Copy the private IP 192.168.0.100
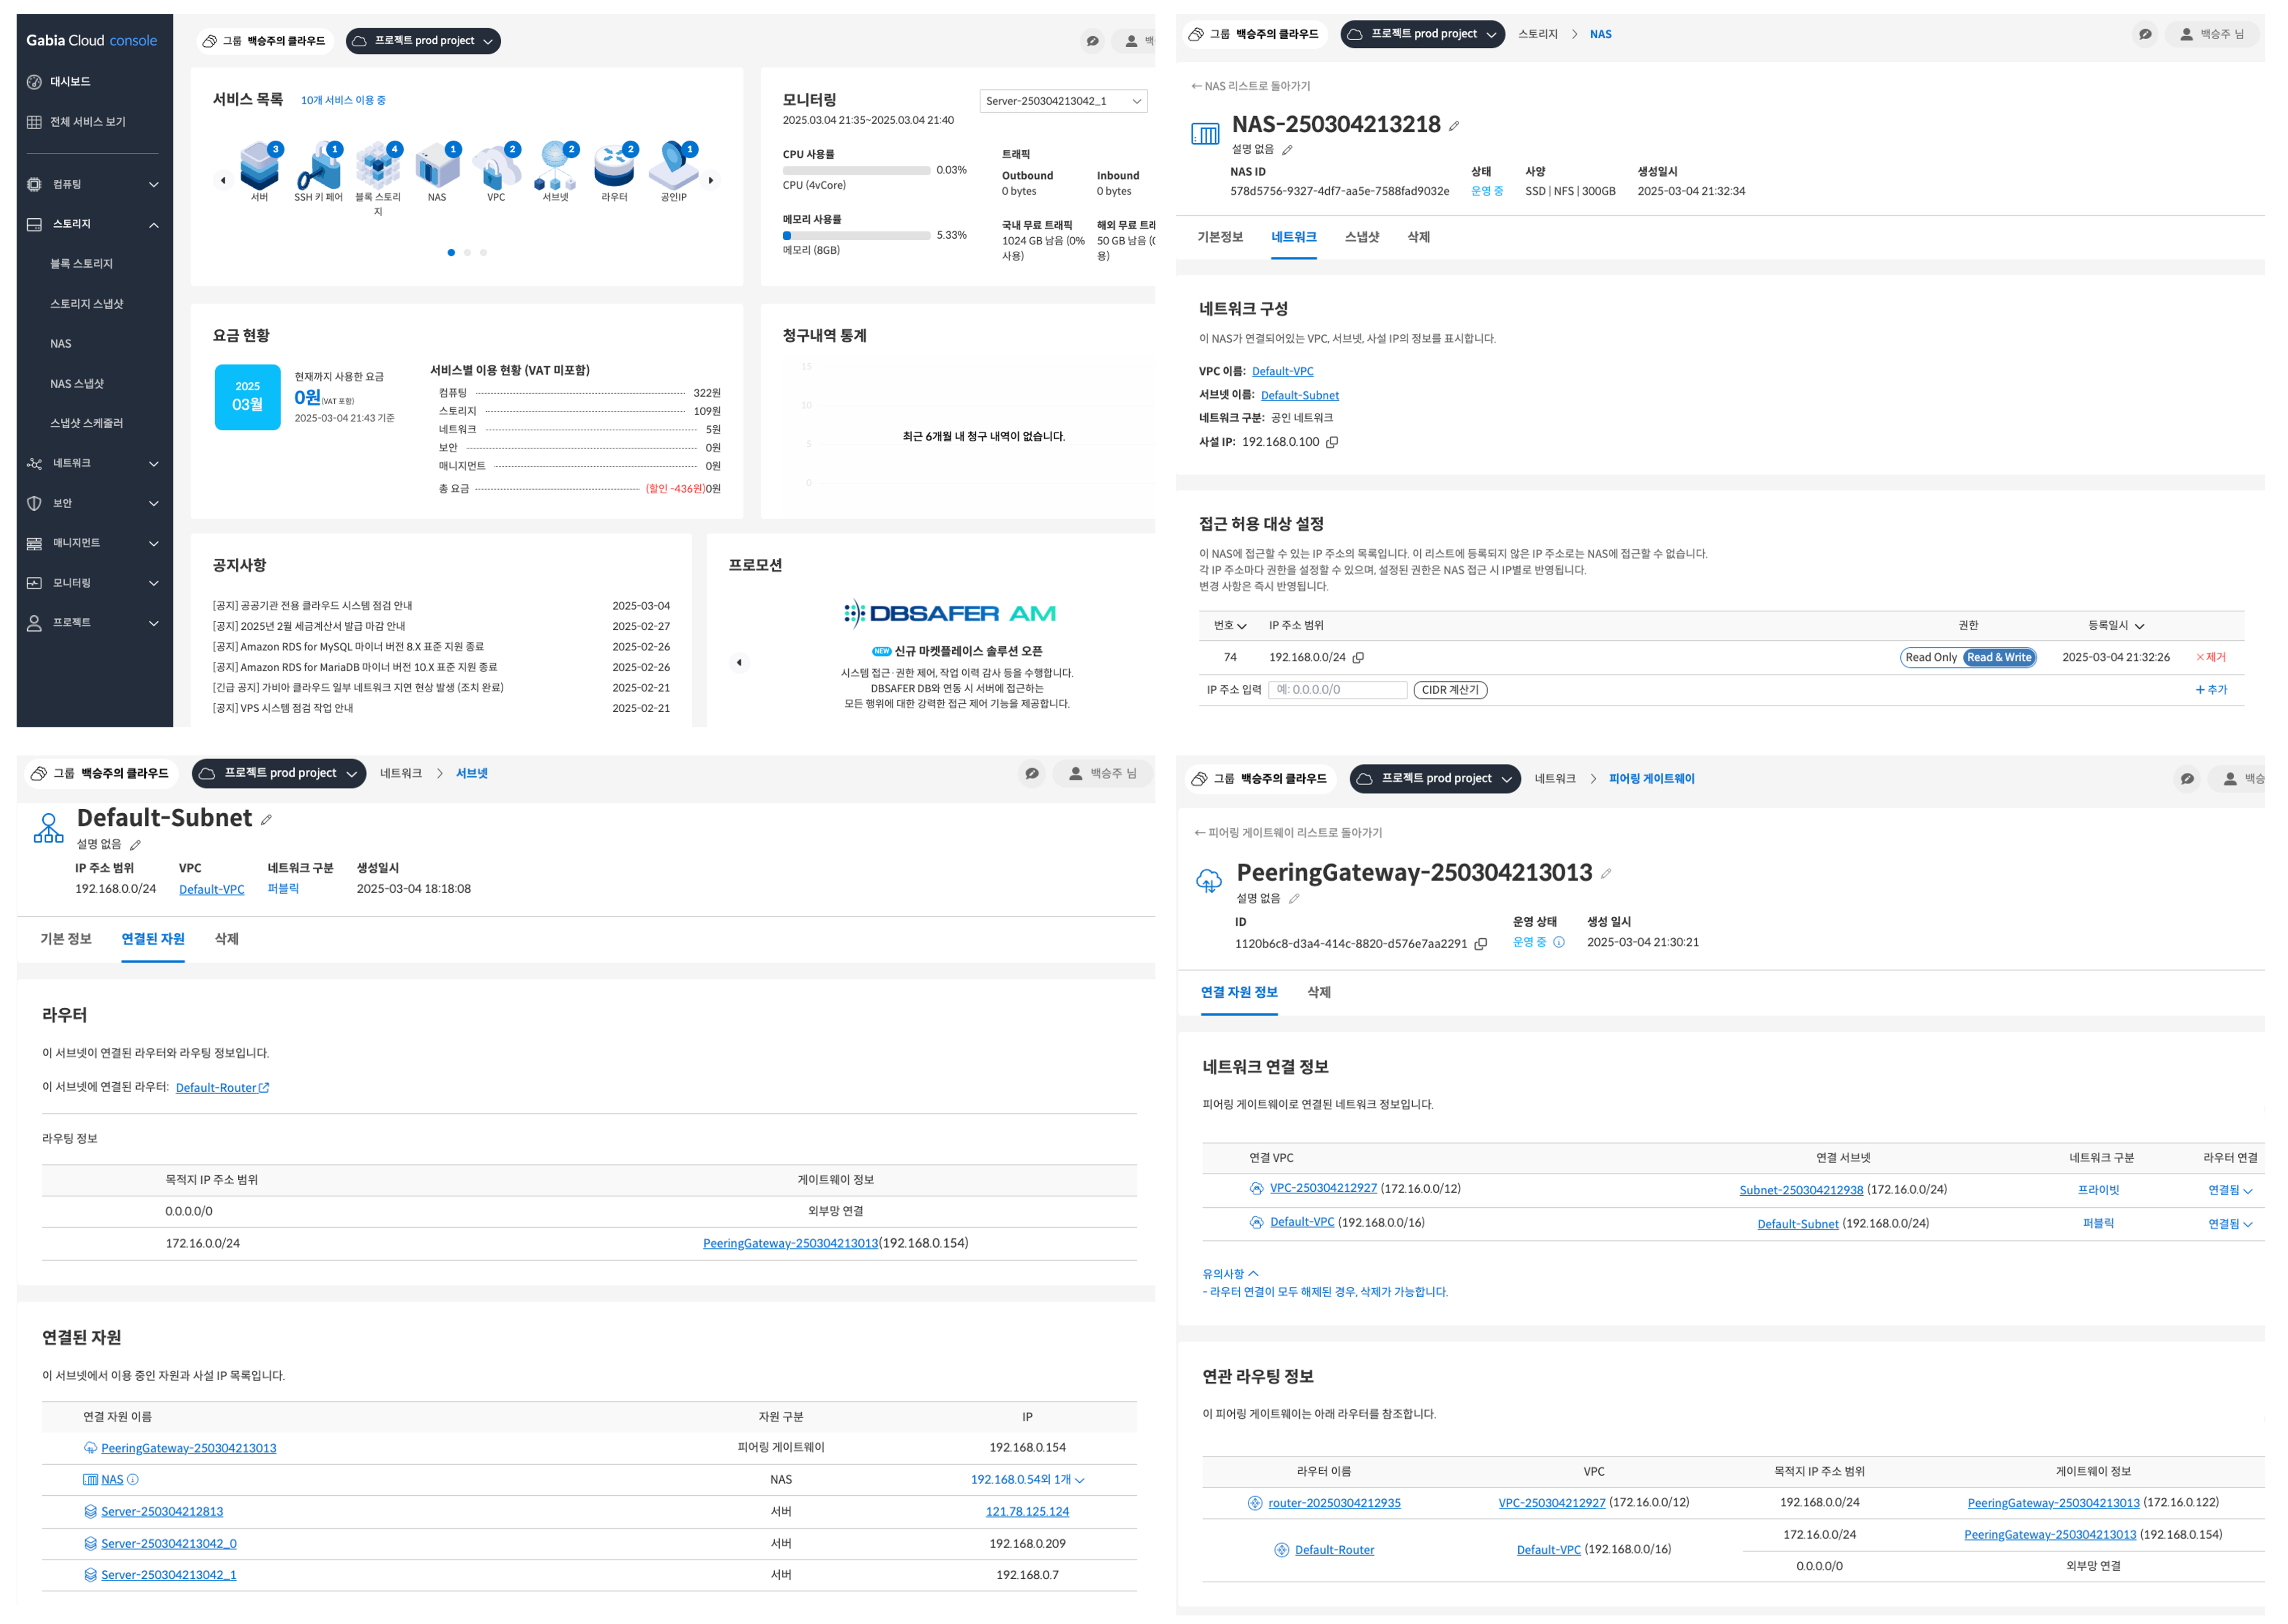Screen dimensions: 2288x1624 coord(1332,442)
